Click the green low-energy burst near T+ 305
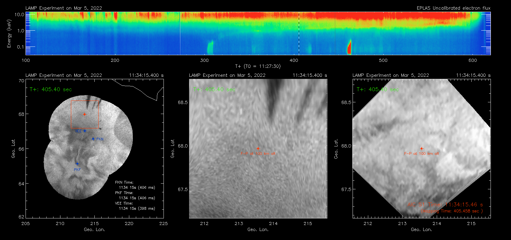The width and height of the screenshot is (511, 240). pyautogui.click(x=210, y=47)
